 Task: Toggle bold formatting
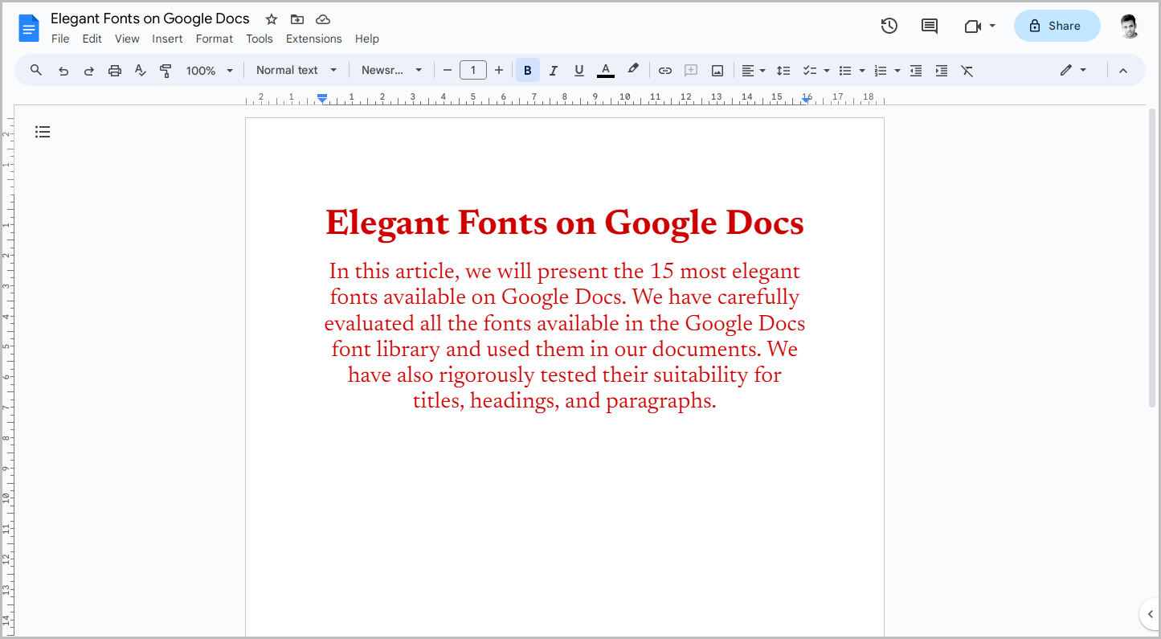tap(527, 70)
